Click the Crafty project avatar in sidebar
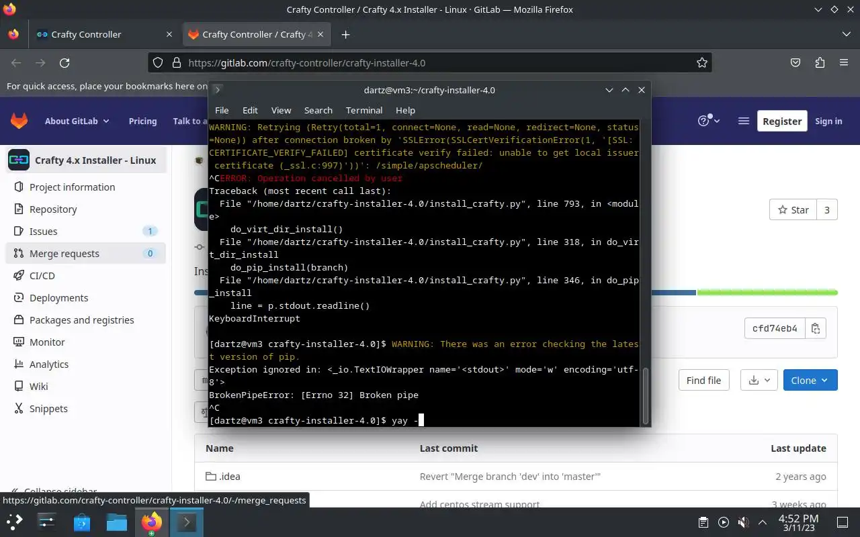 pos(19,160)
